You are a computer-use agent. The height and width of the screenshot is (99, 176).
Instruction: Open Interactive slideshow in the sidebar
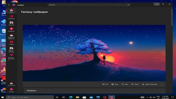(11, 37)
